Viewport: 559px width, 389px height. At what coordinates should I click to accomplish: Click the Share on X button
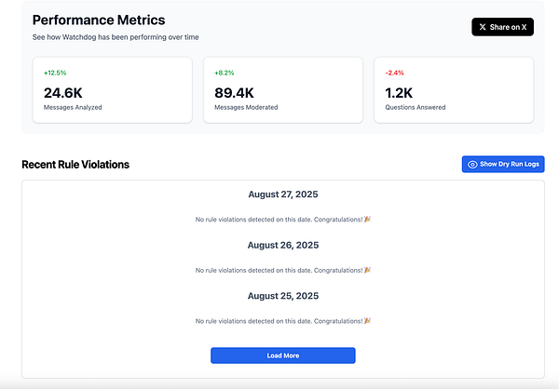[502, 27]
